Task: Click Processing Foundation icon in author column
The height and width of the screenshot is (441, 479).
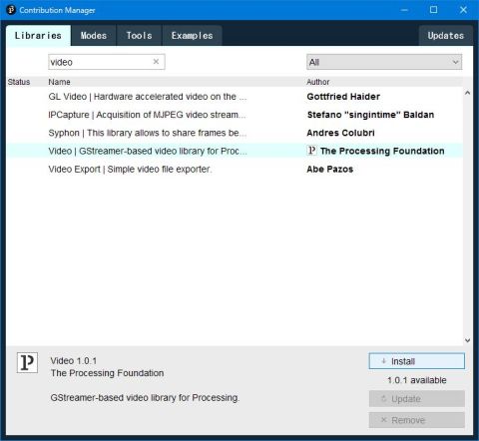Action: pos(311,151)
